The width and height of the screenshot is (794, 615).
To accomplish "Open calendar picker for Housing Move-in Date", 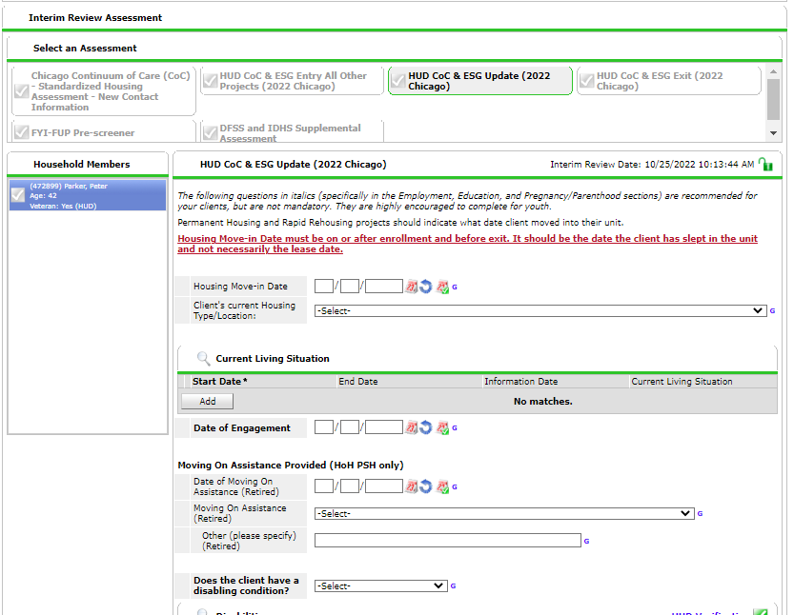I will click(412, 286).
